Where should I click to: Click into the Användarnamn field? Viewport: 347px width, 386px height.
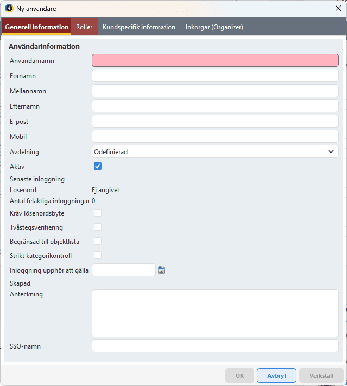pos(215,60)
